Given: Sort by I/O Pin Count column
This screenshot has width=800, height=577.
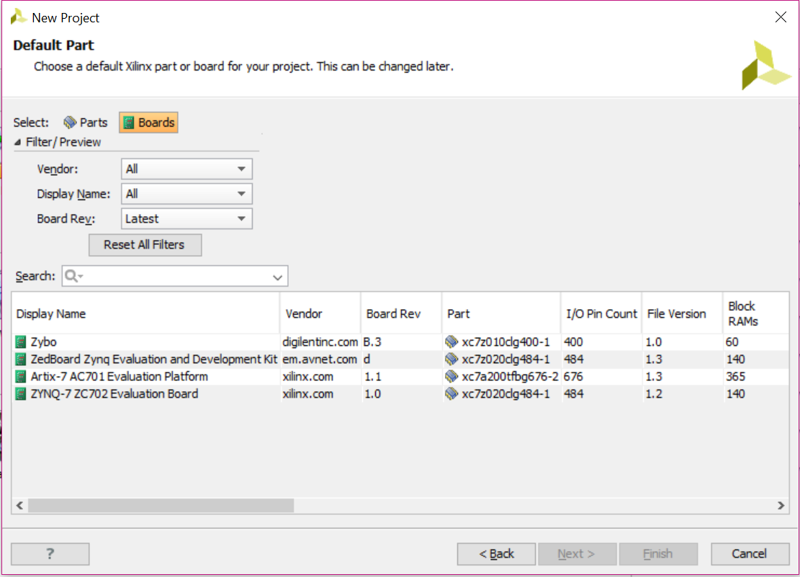Looking at the screenshot, I should [x=601, y=313].
